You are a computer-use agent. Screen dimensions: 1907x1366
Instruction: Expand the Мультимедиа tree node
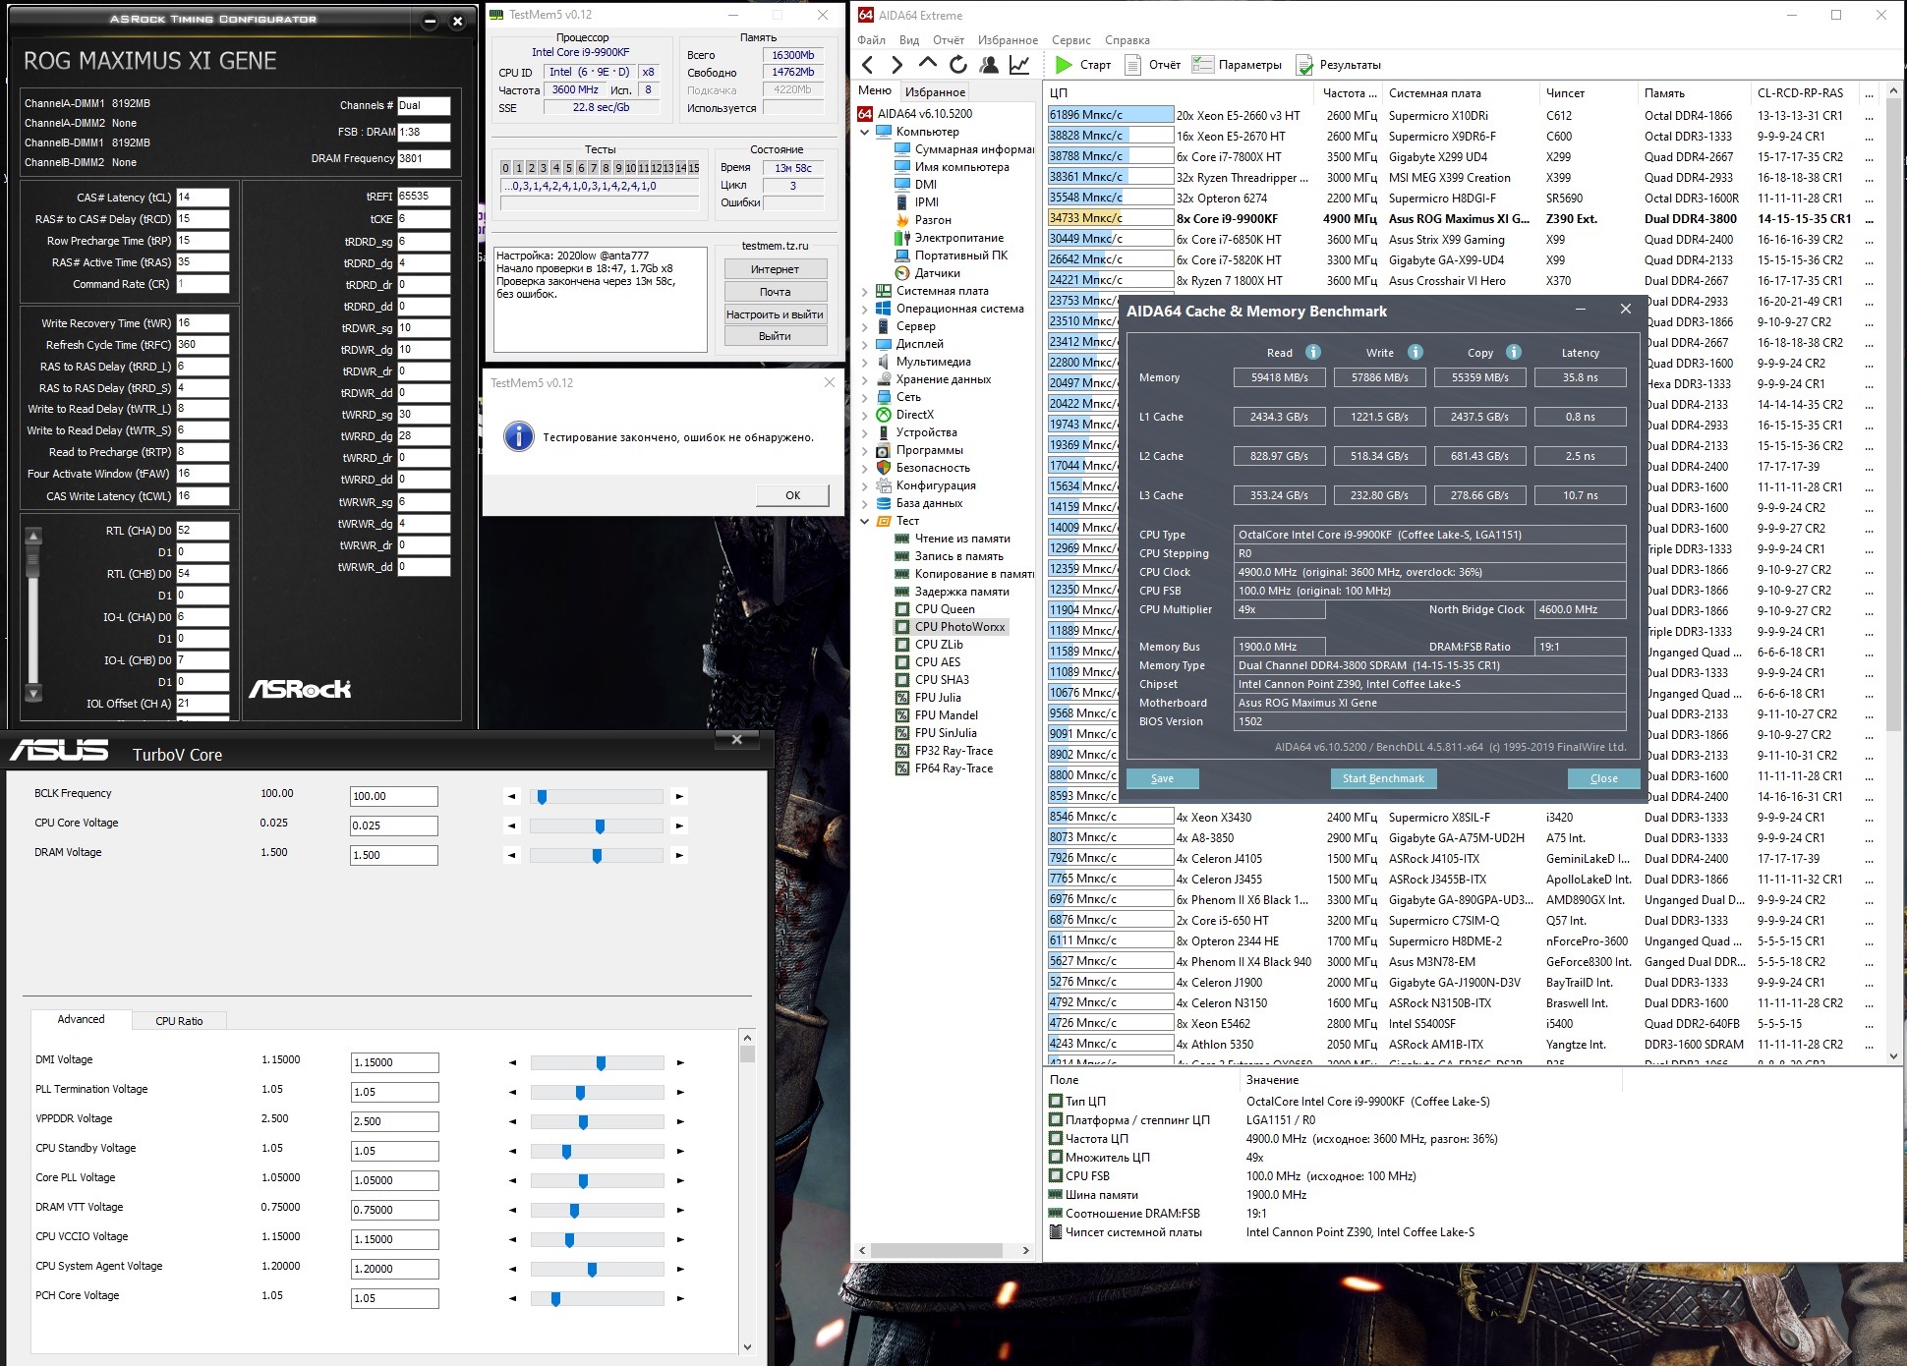click(x=865, y=362)
